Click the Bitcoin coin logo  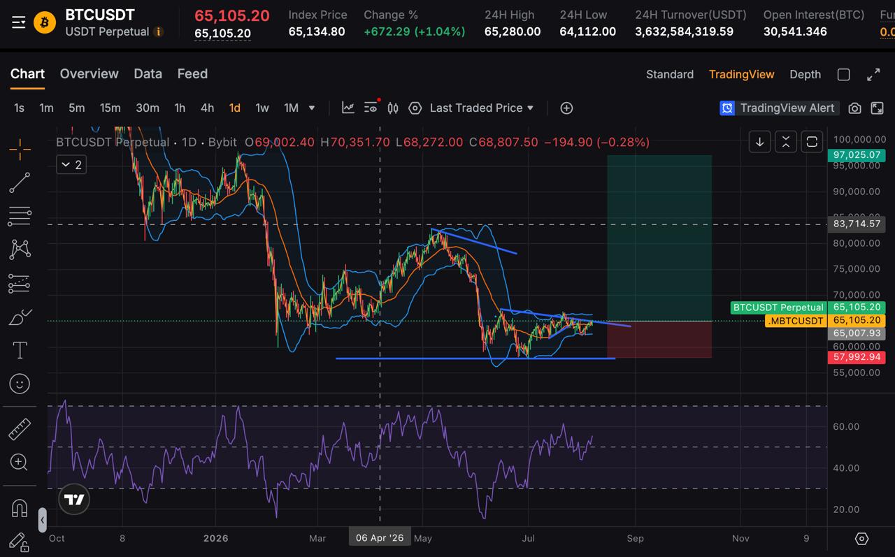[x=45, y=23]
